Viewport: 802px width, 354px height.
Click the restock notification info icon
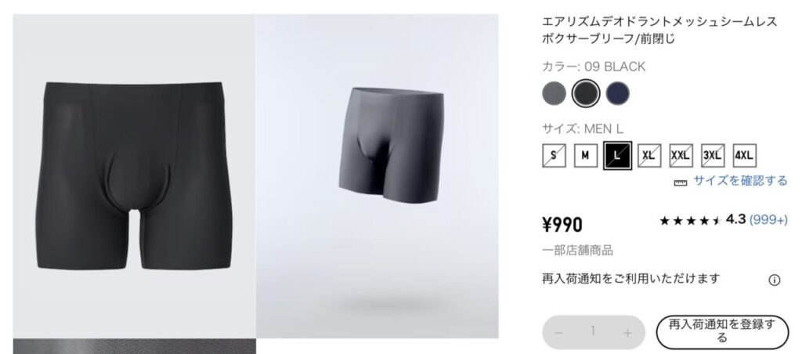pyautogui.click(x=775, y=280)
